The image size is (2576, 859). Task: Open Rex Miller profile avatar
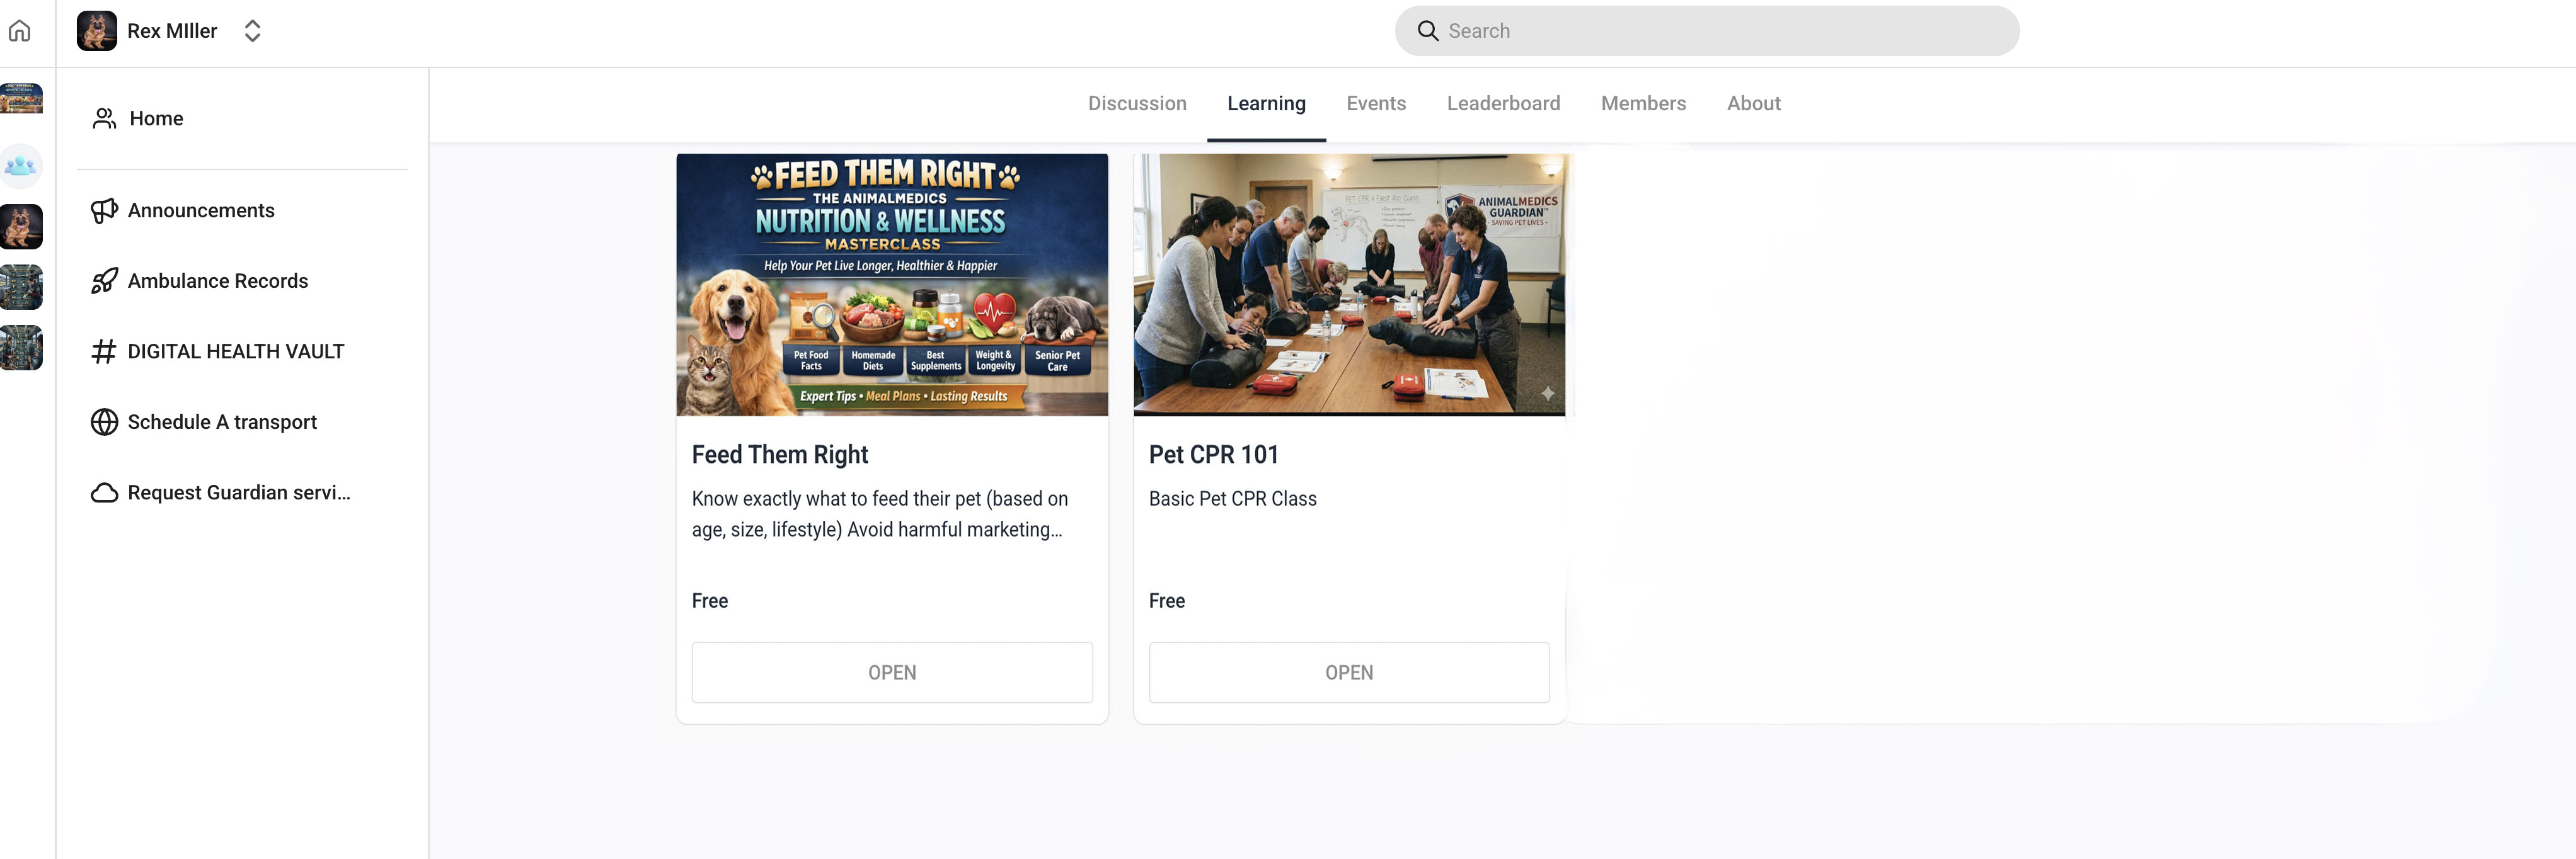click(97, 31)
